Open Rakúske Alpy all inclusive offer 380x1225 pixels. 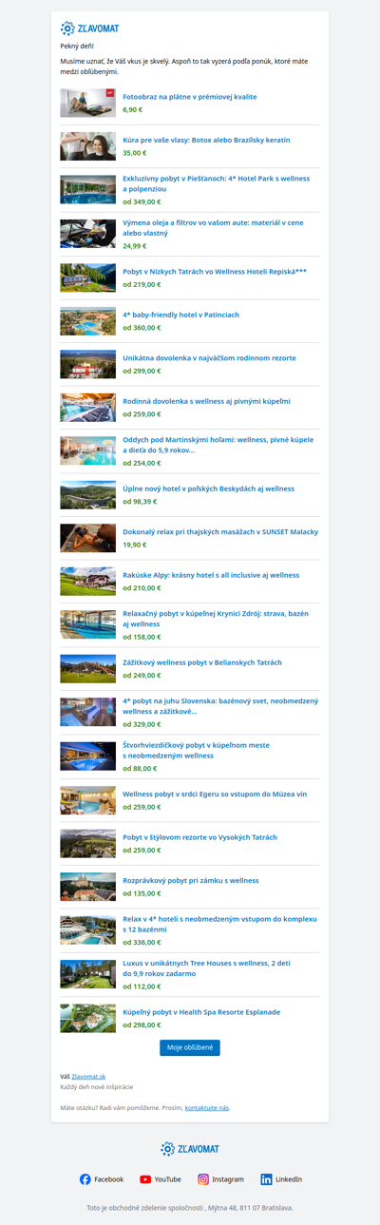[x=211, y=575]
